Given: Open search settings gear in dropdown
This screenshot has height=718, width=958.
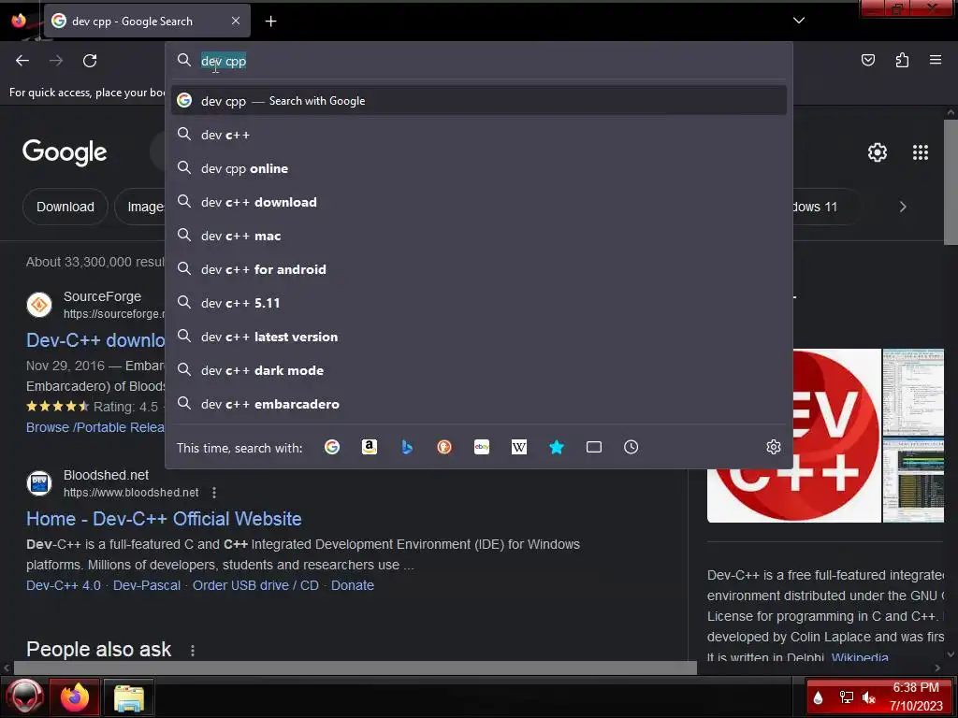Looking at the screenshot, I should 774,447.
